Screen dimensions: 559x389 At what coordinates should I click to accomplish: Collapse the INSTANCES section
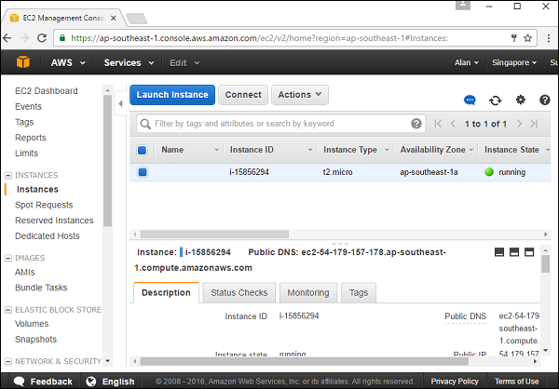(7, 175)
